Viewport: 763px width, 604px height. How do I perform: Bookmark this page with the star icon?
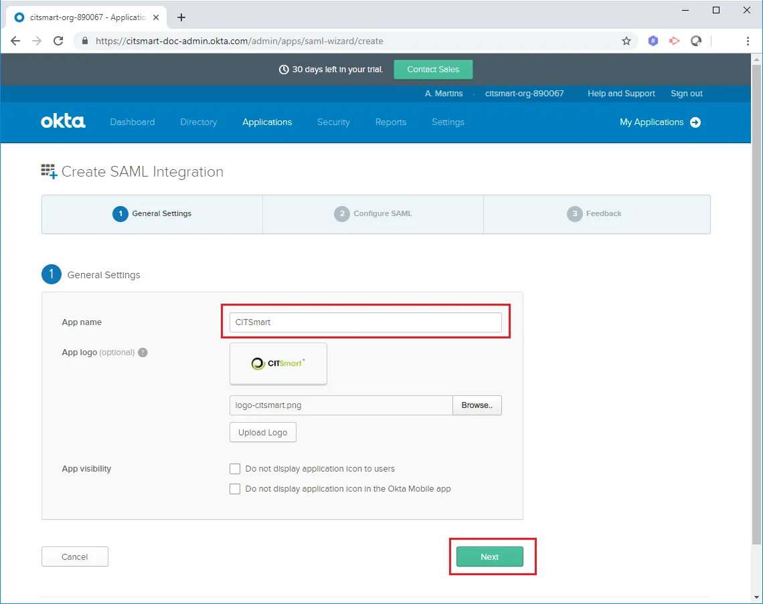click(626, 41)
